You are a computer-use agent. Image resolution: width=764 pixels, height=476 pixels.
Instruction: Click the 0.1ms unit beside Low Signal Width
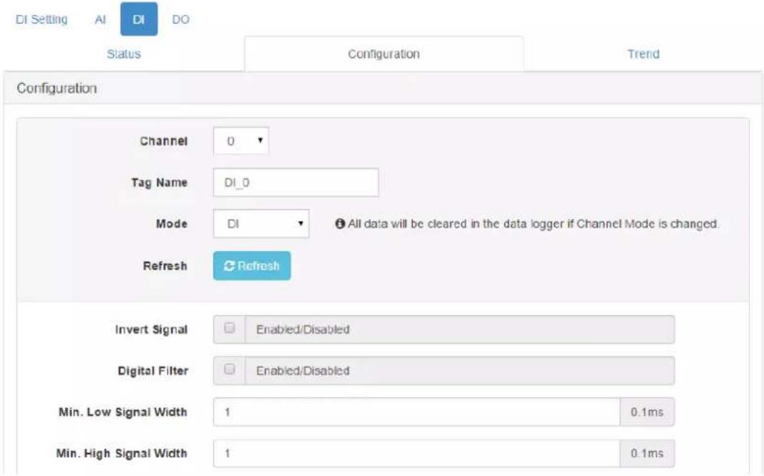647,412
